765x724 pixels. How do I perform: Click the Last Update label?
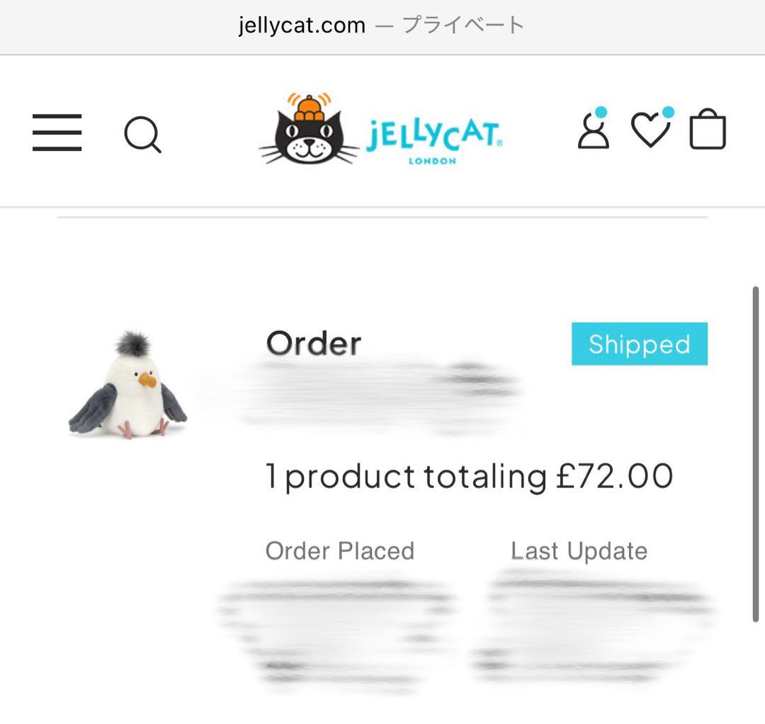(579, 551)
